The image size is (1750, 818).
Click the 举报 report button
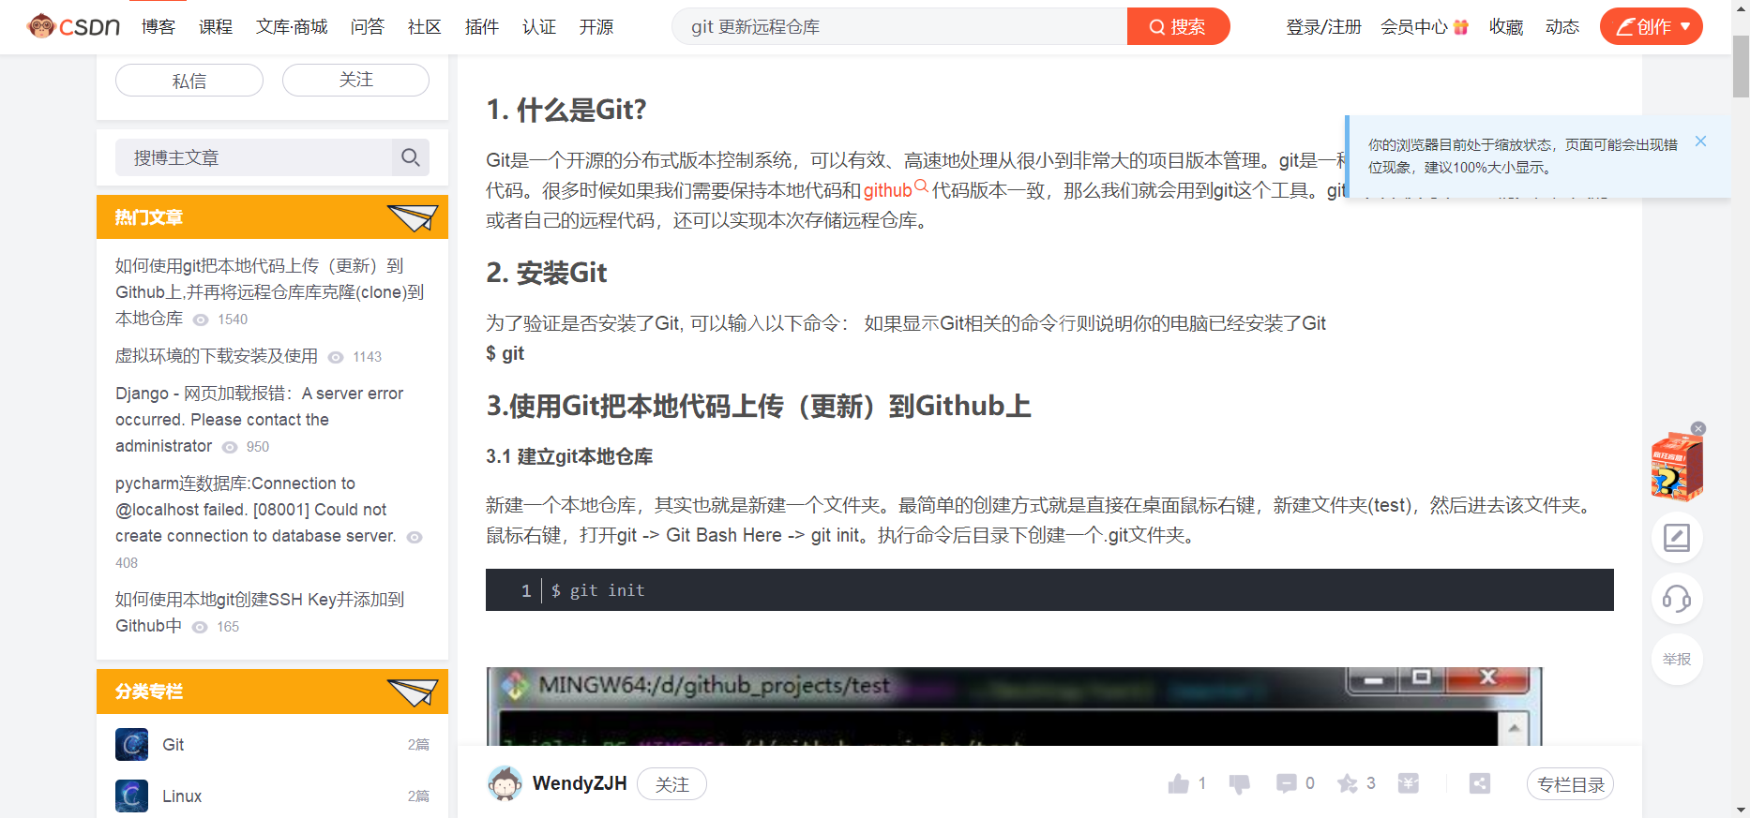pos(1677,659)
